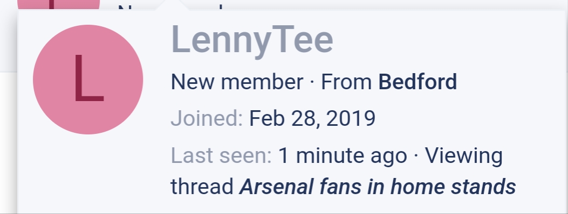
Task: Click the letter L inside the avatar
Action: [x=89, y=79]
